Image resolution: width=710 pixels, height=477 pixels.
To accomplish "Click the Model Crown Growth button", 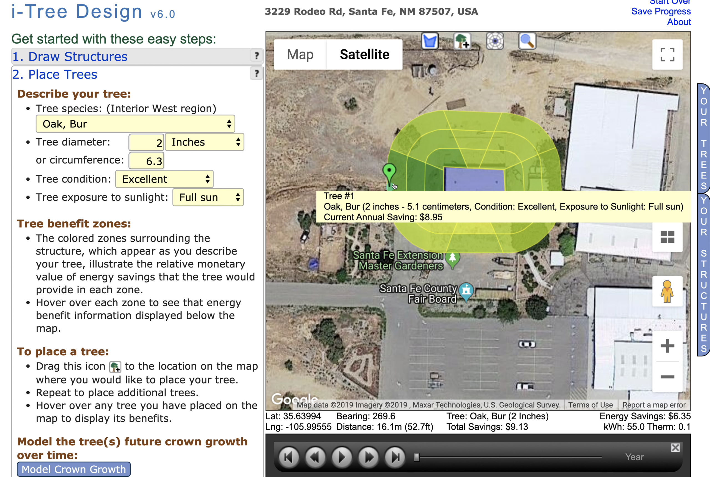I will click(x=74, y=469).
